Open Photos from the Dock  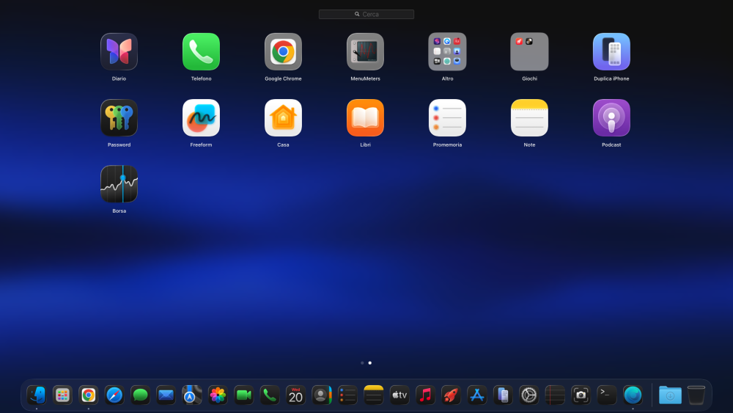[x=218, y=395]
